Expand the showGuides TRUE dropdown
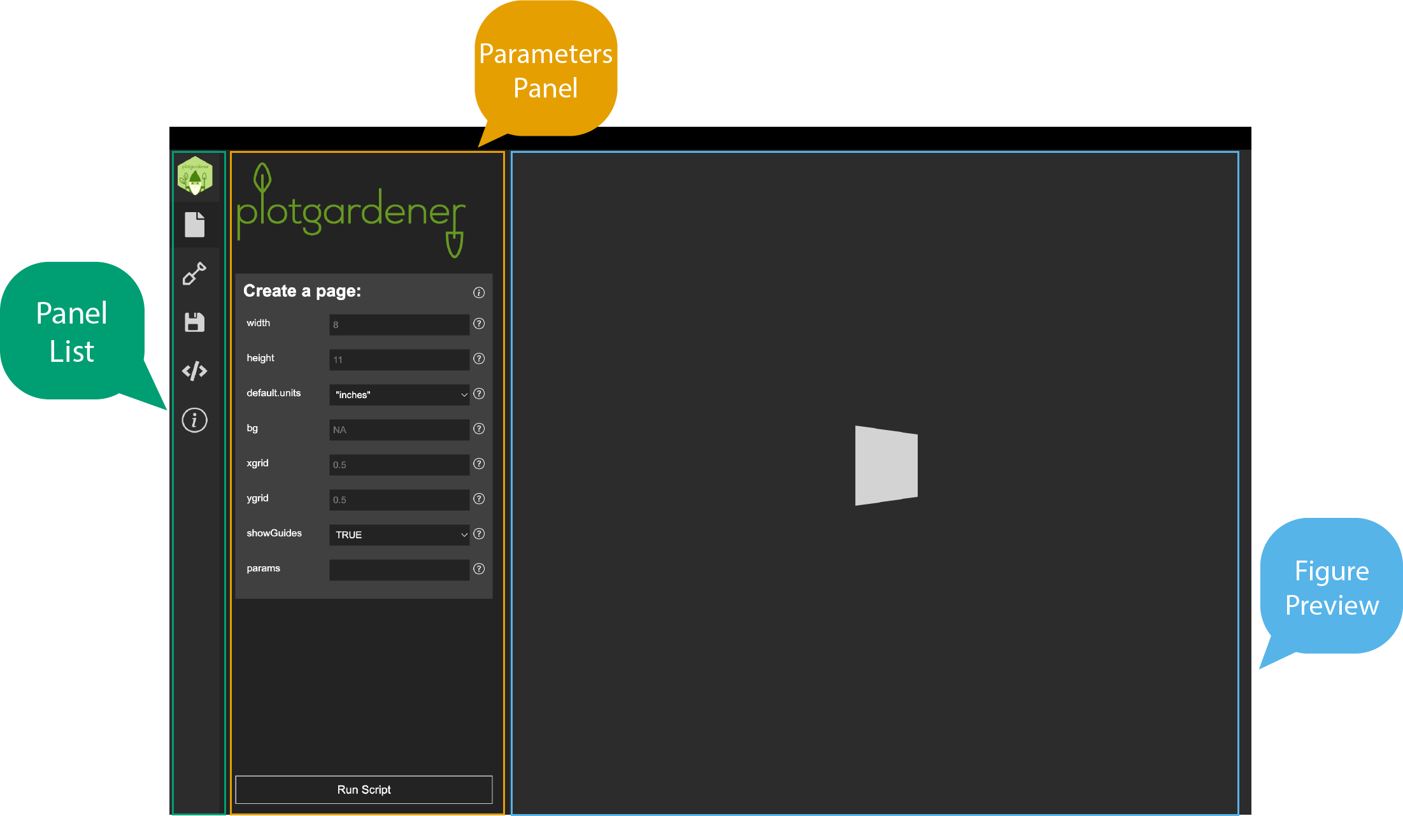The image size is (1403, 816). coord(399,535)
